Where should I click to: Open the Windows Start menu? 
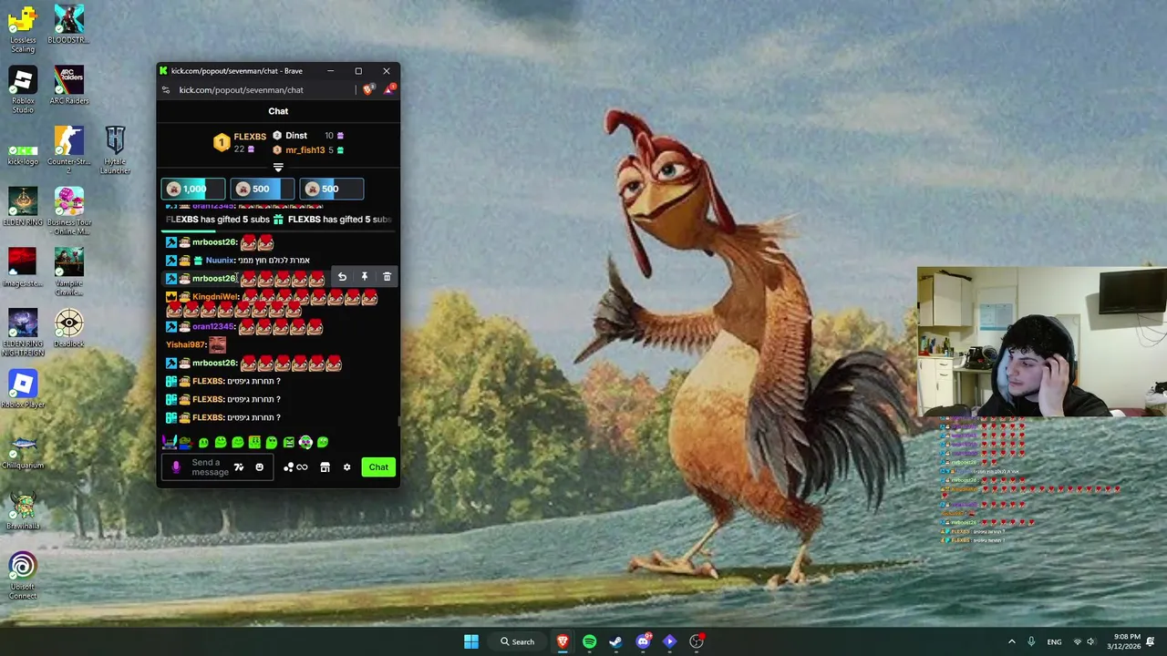471,641
